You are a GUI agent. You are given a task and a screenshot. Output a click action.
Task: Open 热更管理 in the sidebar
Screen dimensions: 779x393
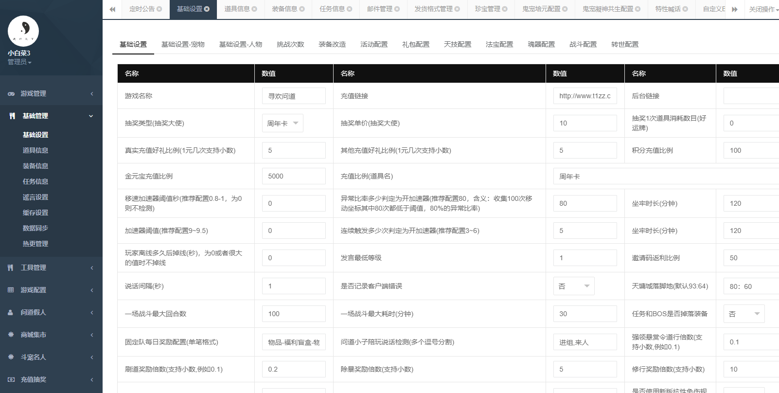point(35,244)
